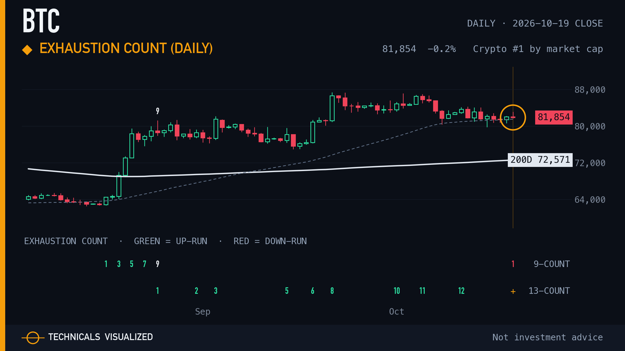Click the BTC ticker heading
The height and width of the screenshot is (351, 625).
point(41,21)
